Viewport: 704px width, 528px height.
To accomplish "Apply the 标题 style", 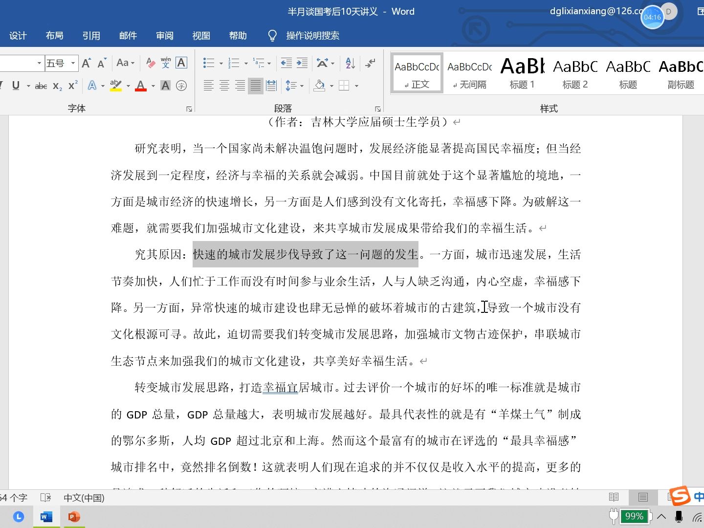I will (x=628, y=73).
